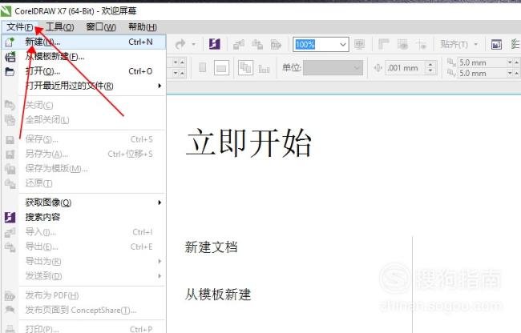The width and height of the screenshot is (521, 333).
Task: Choose 打开(O)... menu entry
Action: (83, 71)
